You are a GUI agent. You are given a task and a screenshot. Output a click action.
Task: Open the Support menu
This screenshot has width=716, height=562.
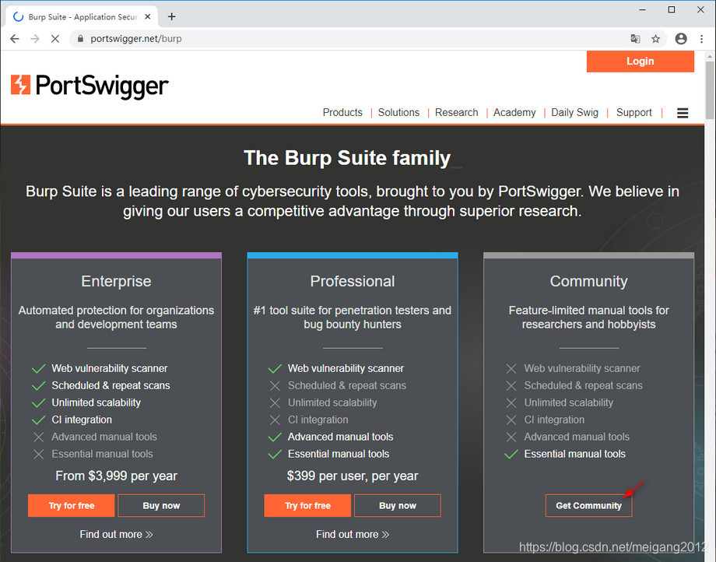[634, 112]
